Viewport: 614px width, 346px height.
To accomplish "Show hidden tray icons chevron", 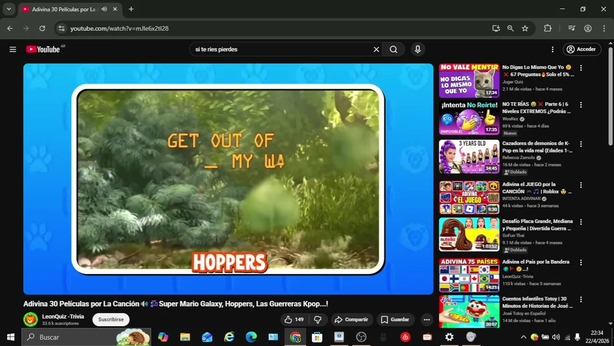I will point(524,337).
